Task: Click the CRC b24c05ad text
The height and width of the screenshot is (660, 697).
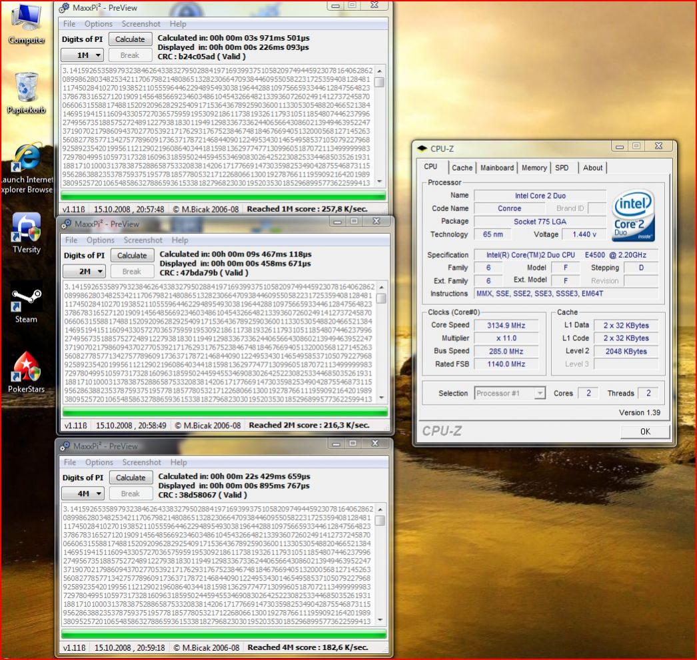Action: tap(201, 57)
